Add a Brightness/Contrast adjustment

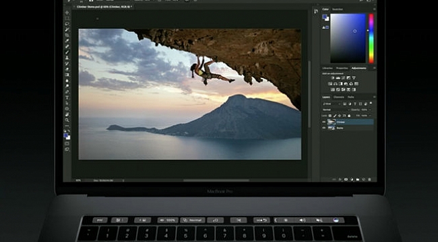tap(333, 78)
